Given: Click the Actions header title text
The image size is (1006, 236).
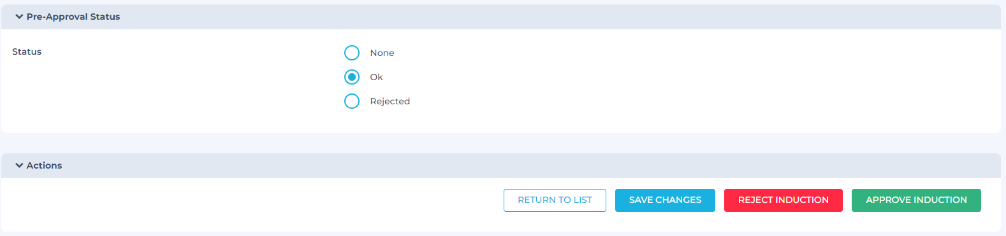Looking at the screenshot, I should tap(44, 165).
